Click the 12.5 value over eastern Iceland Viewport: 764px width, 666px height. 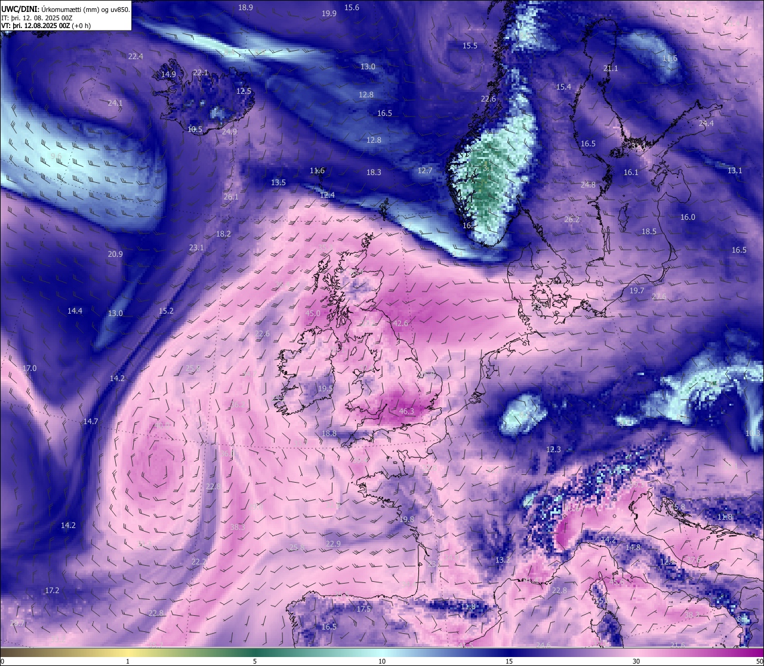pyautogui.click(x=244, y=91)
